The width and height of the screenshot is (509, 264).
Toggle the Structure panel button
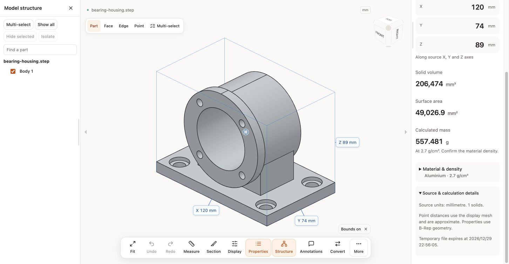coord(284,247)
